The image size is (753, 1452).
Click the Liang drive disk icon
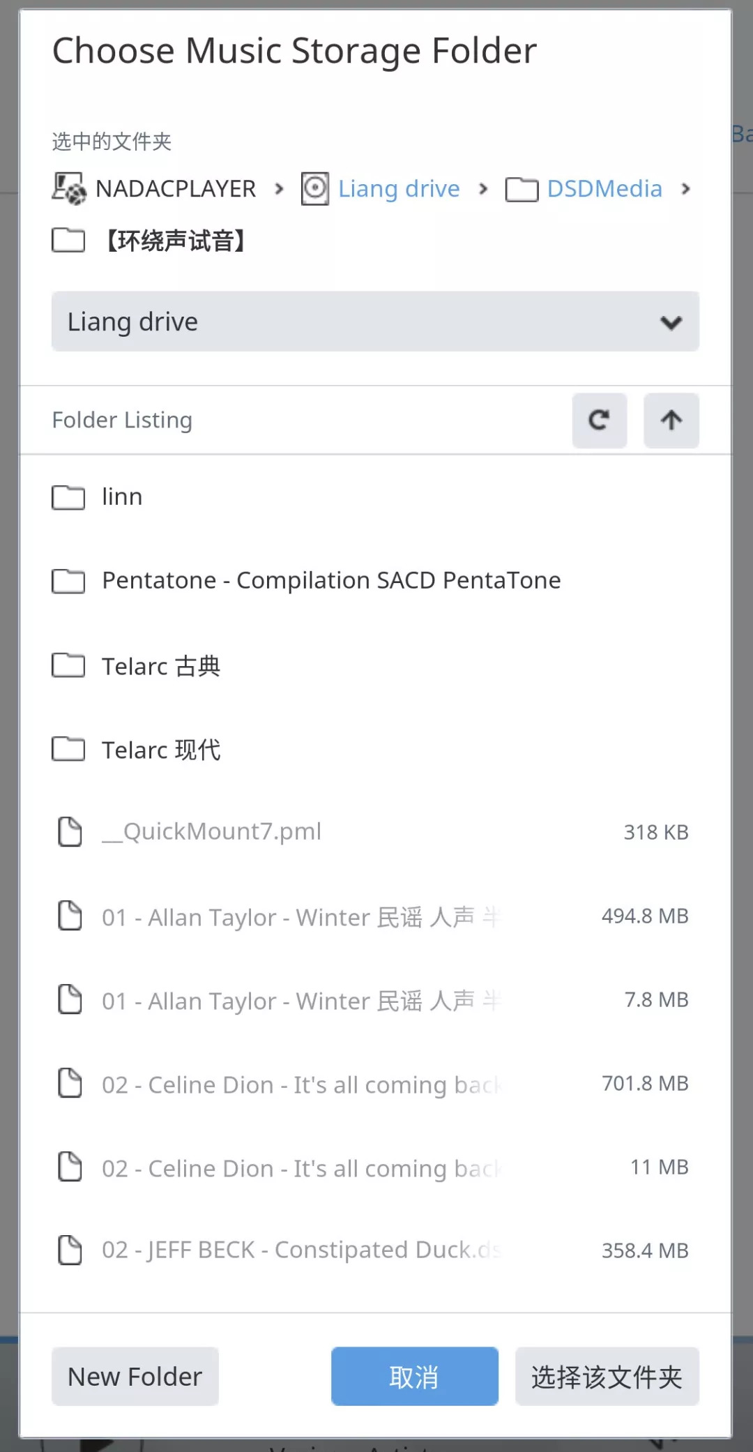(x=315, y=189)
